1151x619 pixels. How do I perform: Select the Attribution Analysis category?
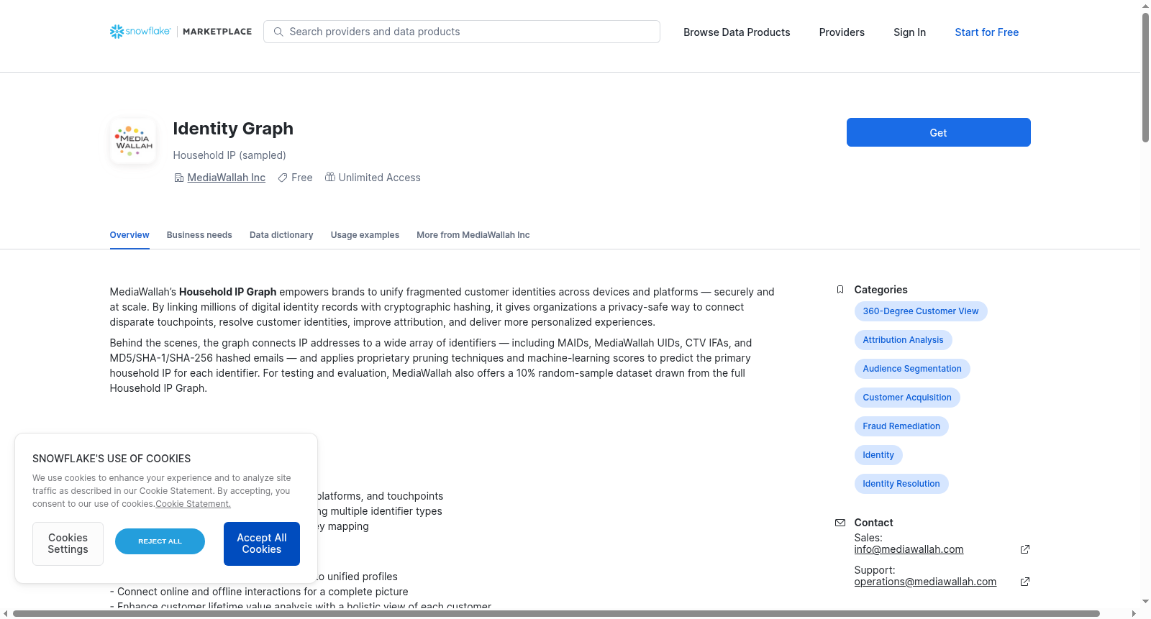903,340
